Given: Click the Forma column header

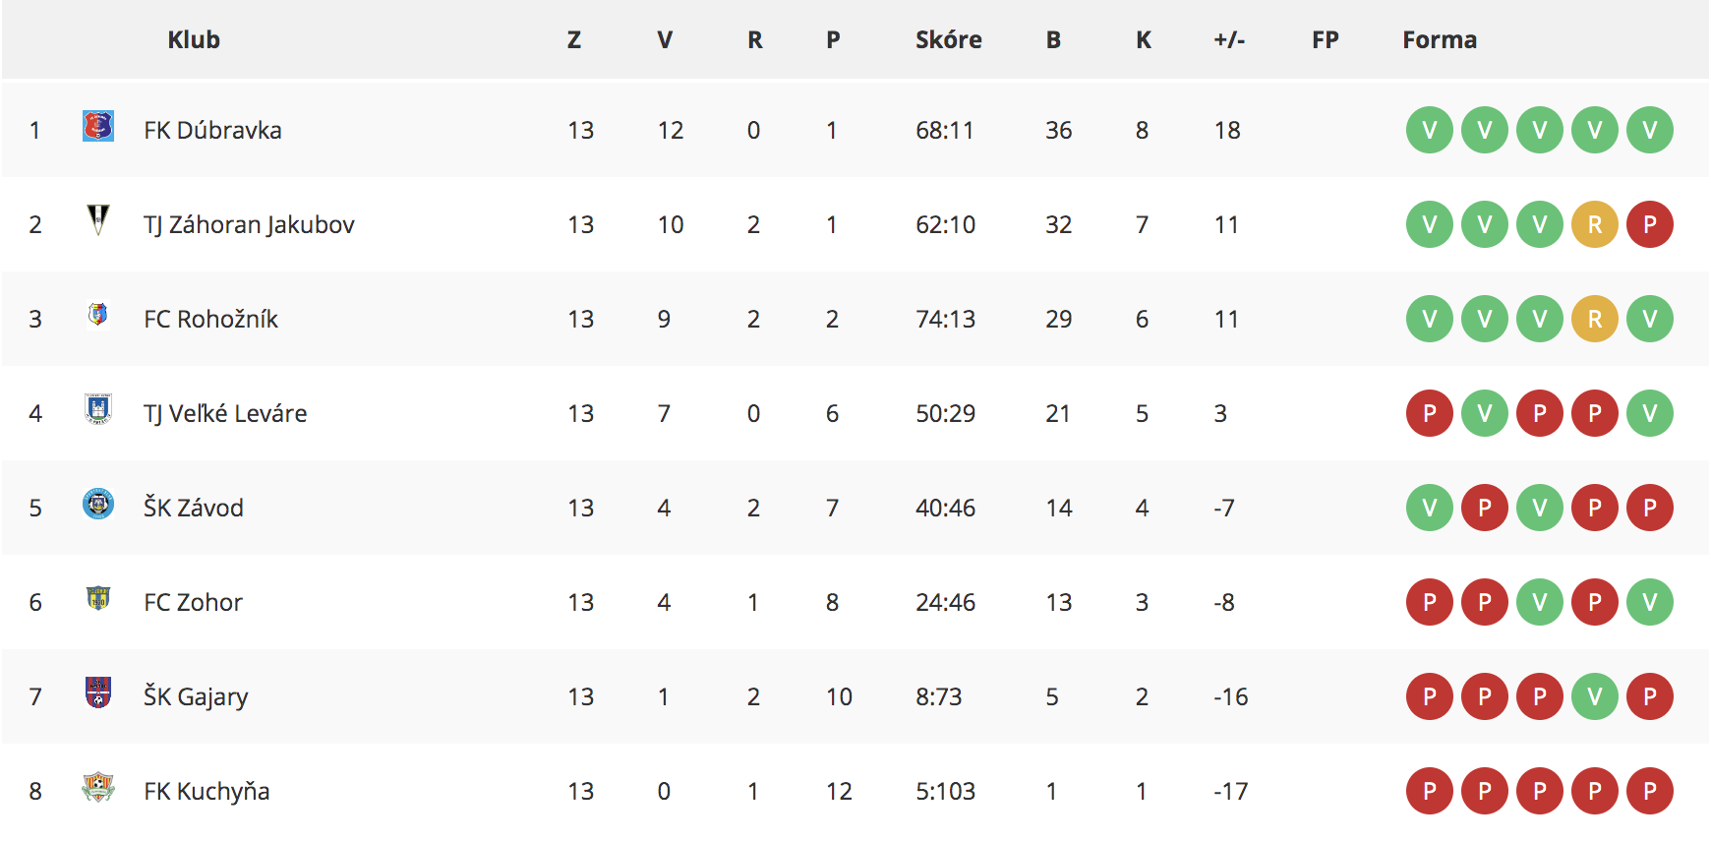Looking at the screenshot, I should click(x=1440, y=39).
